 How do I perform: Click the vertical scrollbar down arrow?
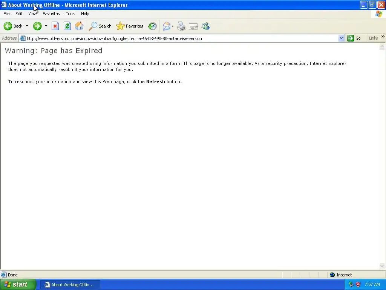(x=382, y=266)
